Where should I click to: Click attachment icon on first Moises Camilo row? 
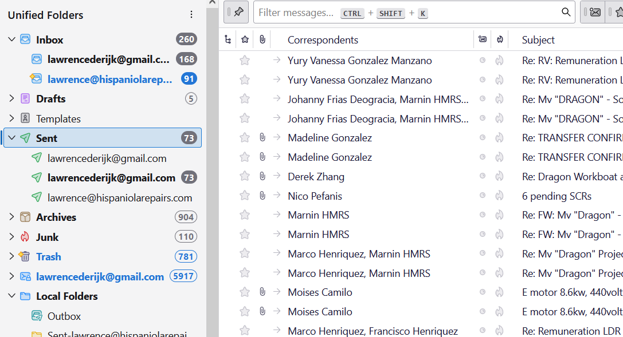262,292
